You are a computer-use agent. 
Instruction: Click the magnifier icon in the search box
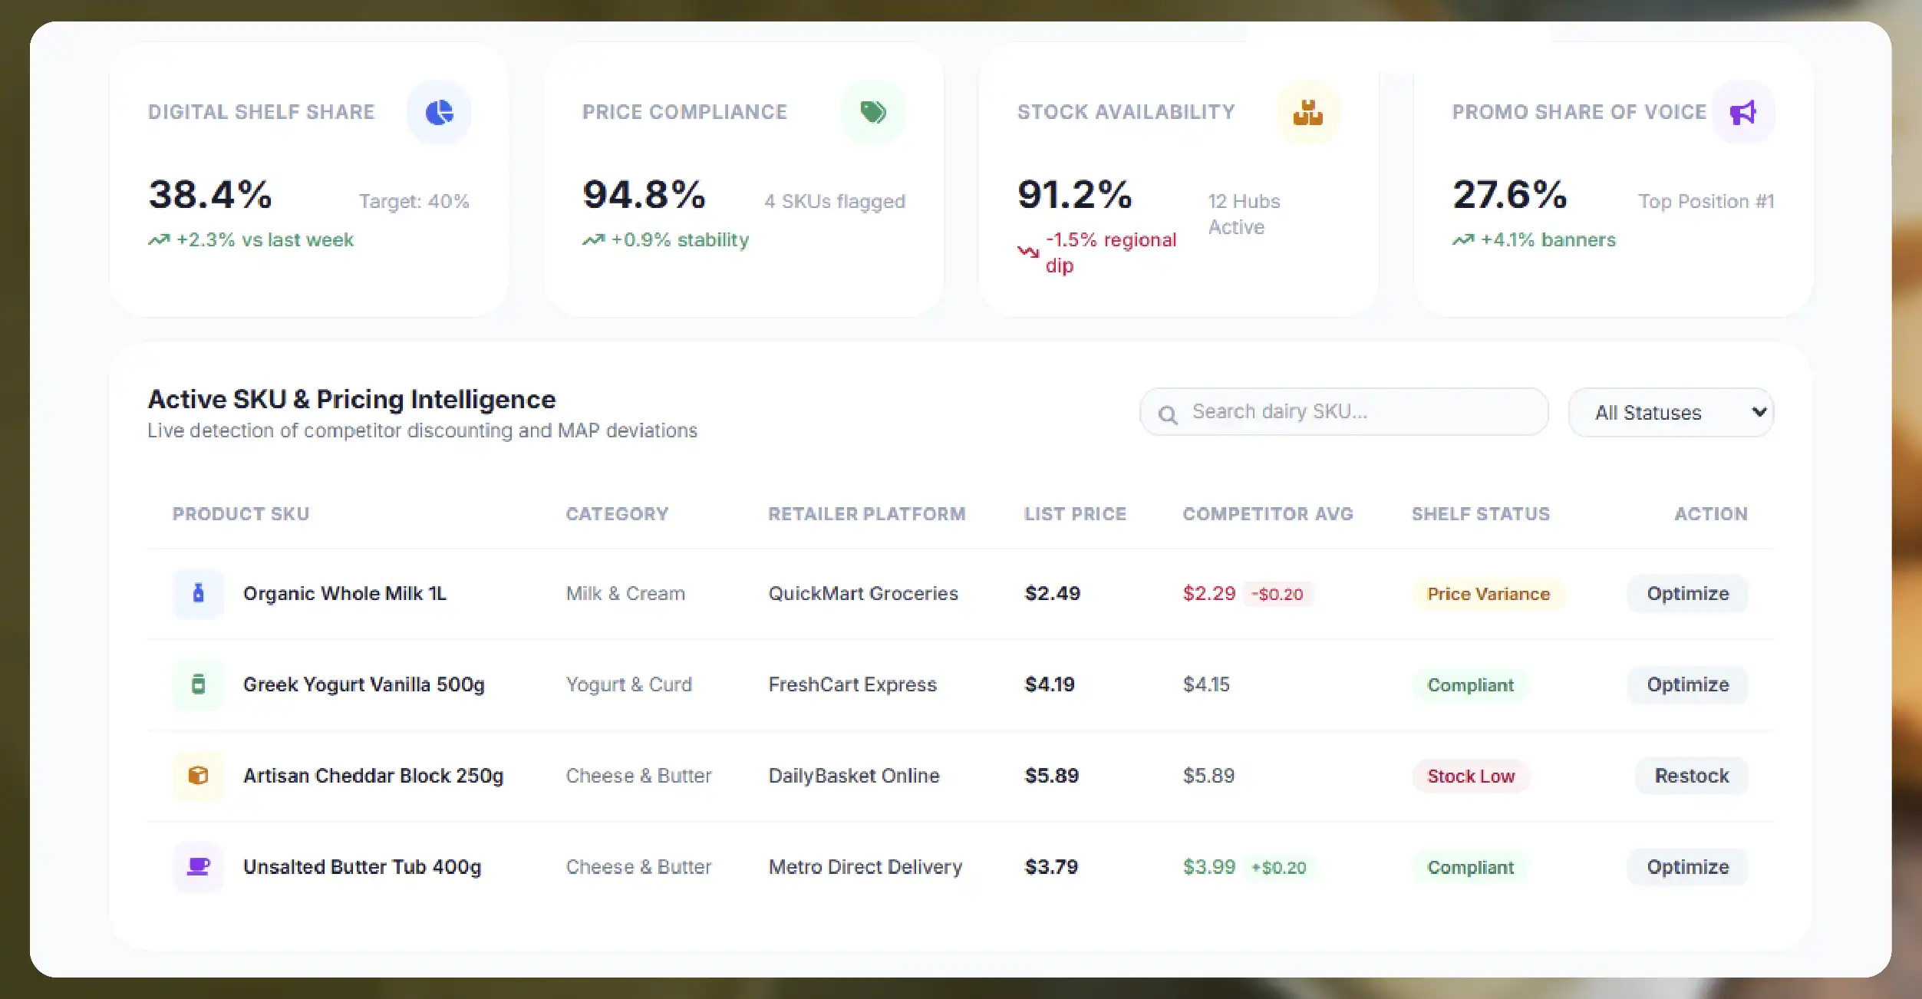pos(1168,414)
